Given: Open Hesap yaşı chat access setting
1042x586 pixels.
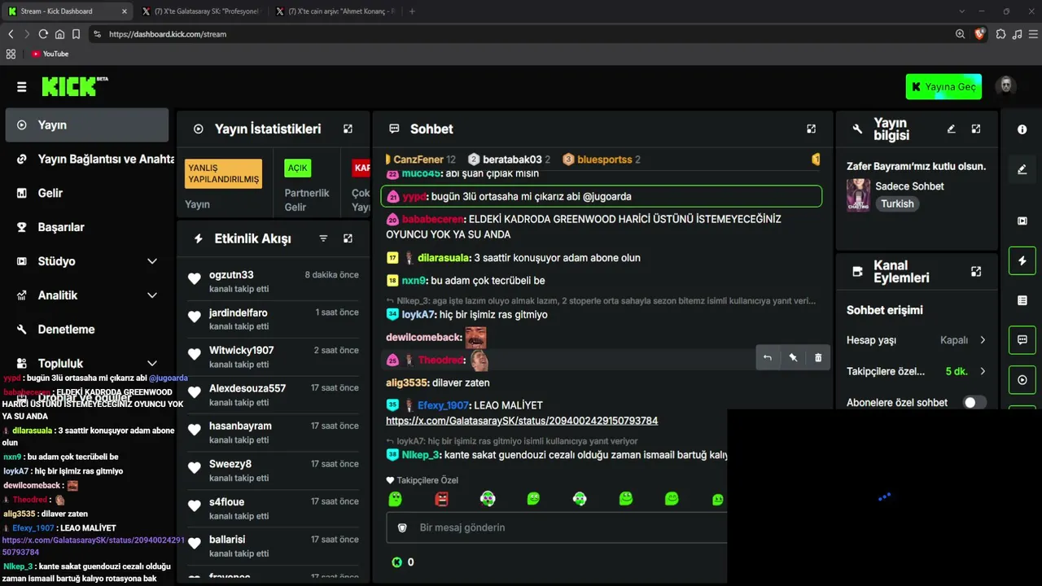Looking at the screenshot, I should tap(916, 340).
